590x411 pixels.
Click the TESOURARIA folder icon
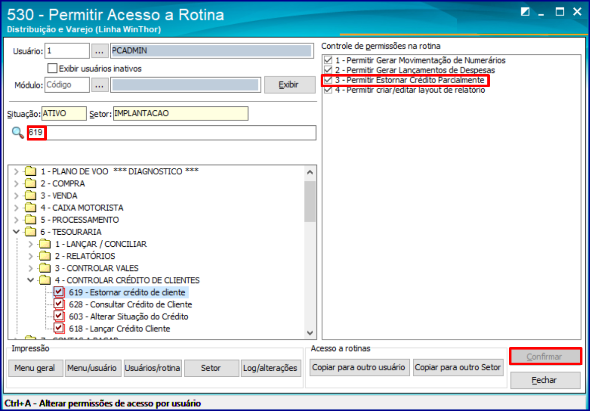[31, 232]
